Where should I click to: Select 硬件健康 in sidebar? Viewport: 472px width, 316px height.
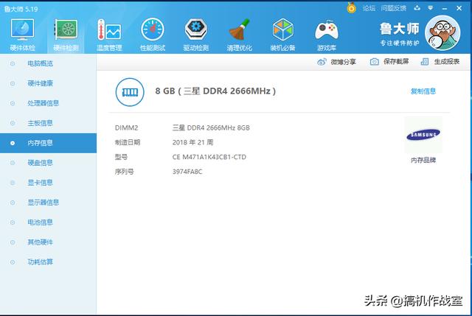tap(48, 83)
